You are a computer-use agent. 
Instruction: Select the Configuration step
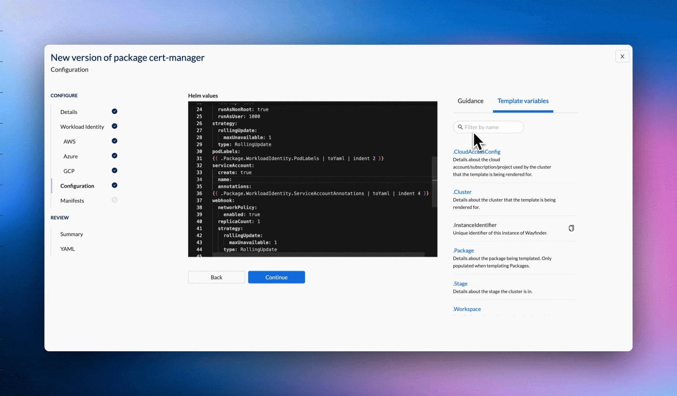pyautogui.click(x=77, y=186)
